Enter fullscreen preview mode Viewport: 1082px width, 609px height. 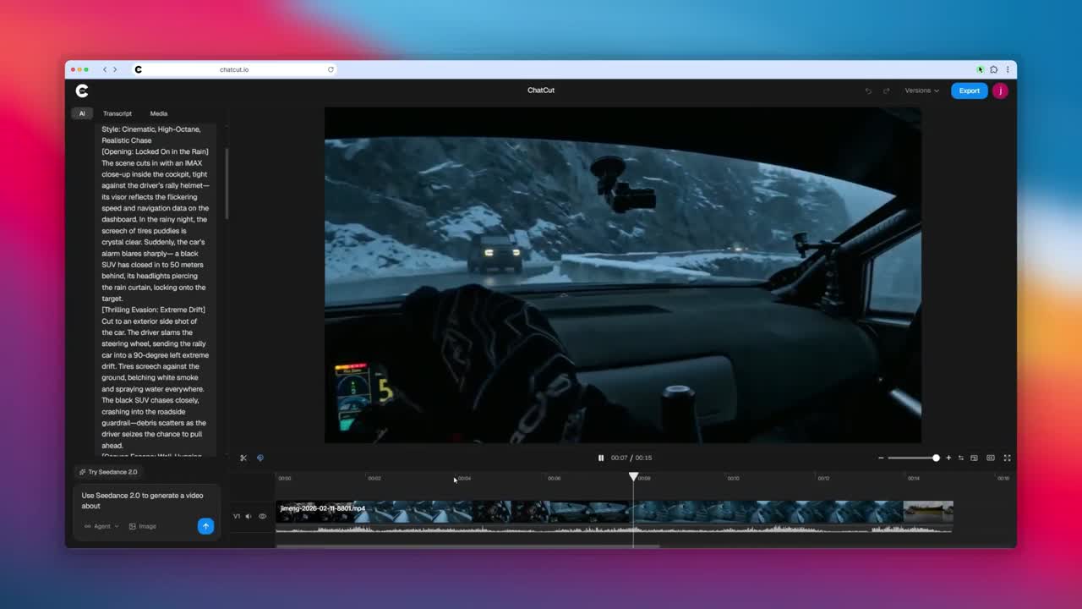pos(1007,458)
